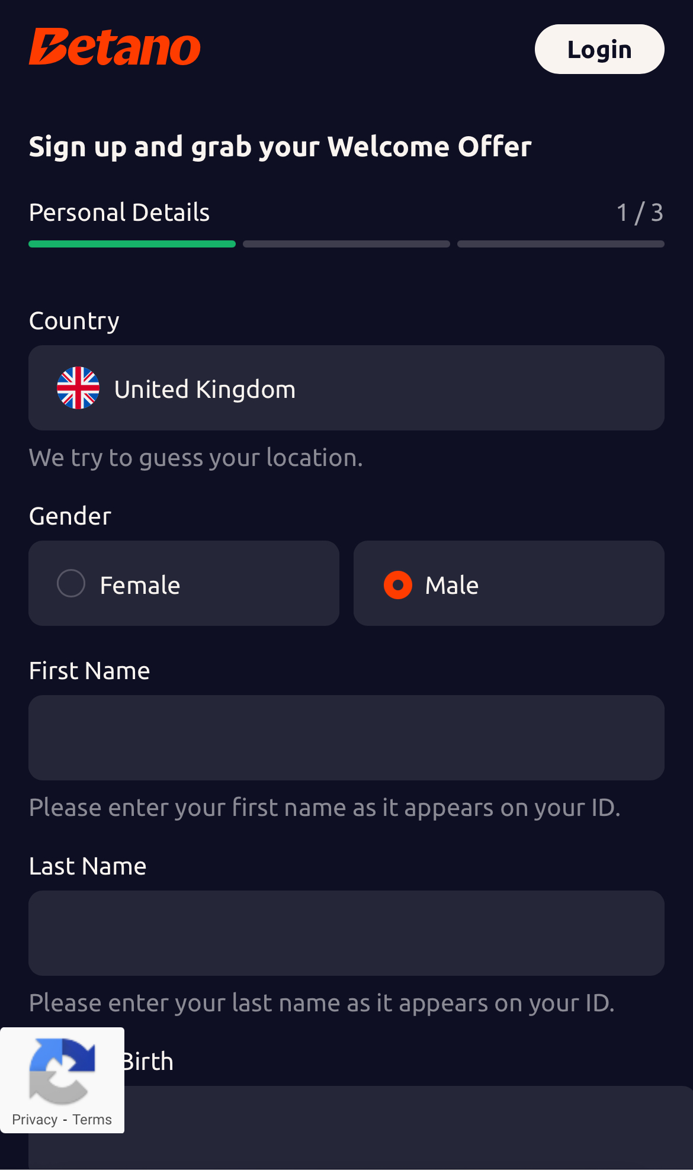Click the green first progress bar segment

pos(132,244)
